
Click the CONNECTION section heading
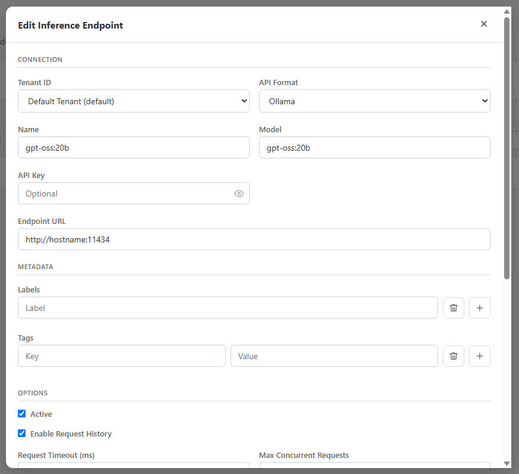(40, 60)
